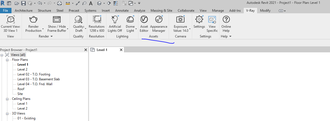Click the Switch Windows icon

[x=131, y=3]
